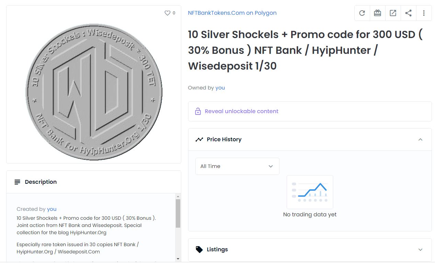Click the purple lock icon
Screen dimensions: 435x264
tap(198, 111)
